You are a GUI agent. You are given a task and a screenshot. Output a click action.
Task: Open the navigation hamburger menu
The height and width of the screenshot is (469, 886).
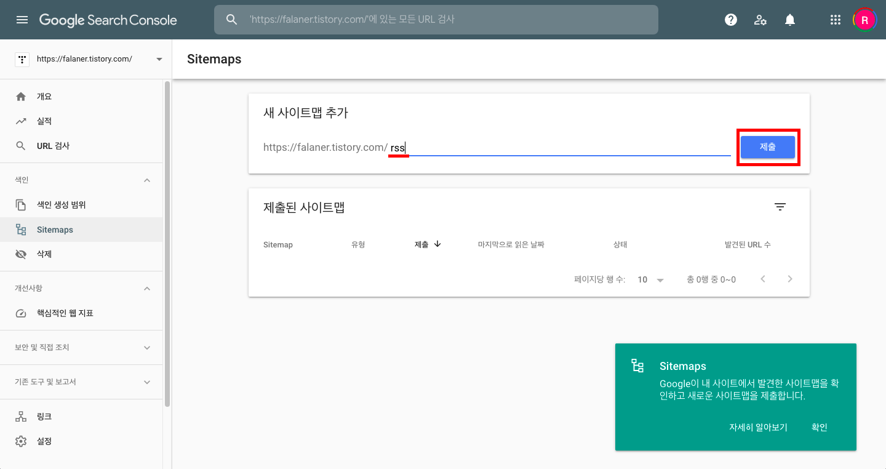click(22, 19)
